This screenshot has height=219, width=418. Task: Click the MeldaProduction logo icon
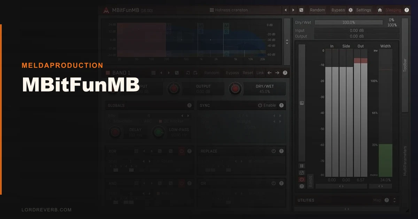[106, 10]
